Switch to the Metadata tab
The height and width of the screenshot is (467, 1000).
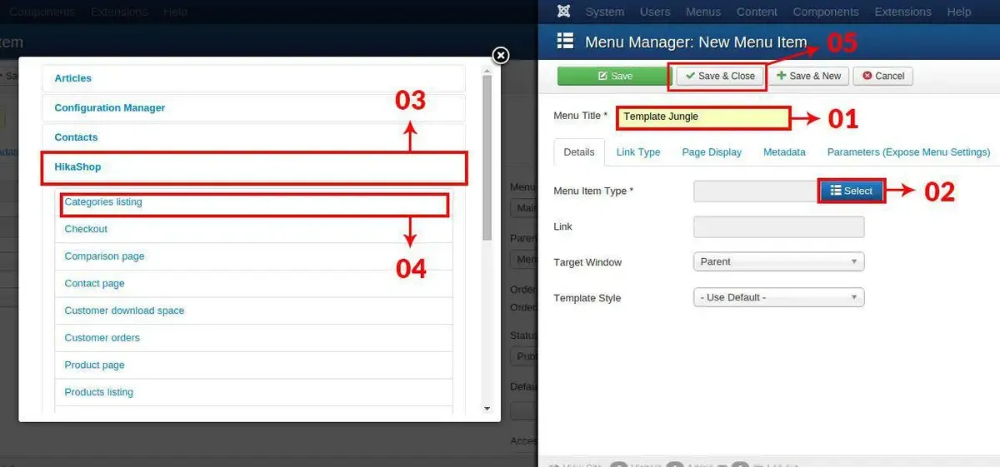pyautogui.click(x=784, y=152)
